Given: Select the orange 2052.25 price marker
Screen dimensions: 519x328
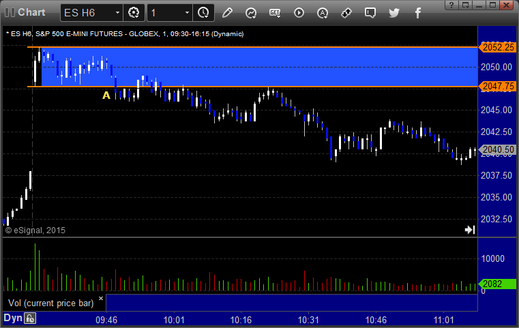Looking at the screenshot, I should (x=497, y=47).
